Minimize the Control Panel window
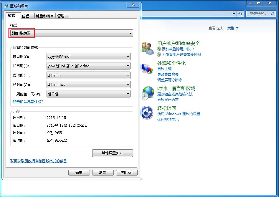The height and width of the screenshot is (197, 279). pos(251,3)
